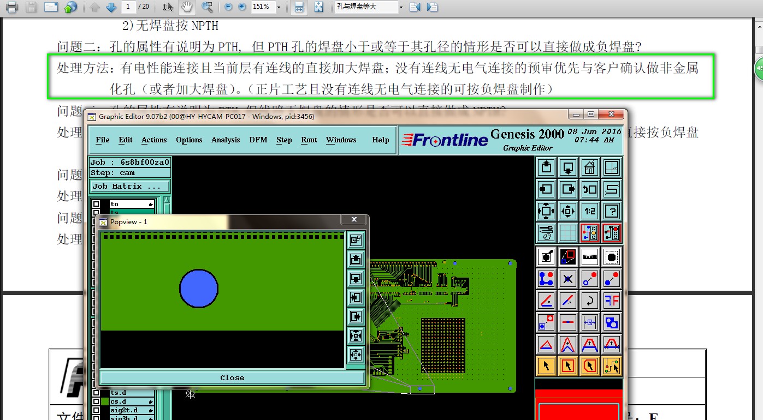The image size is (763, 420).
Task: Click the home view icon
Action: [x=590, y=167]
